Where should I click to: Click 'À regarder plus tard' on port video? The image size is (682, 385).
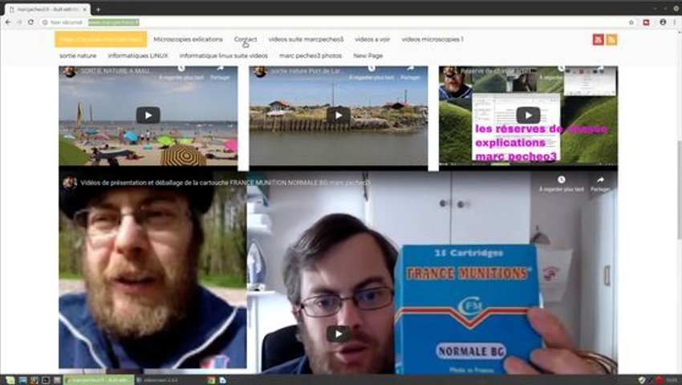tap(371, 73)
